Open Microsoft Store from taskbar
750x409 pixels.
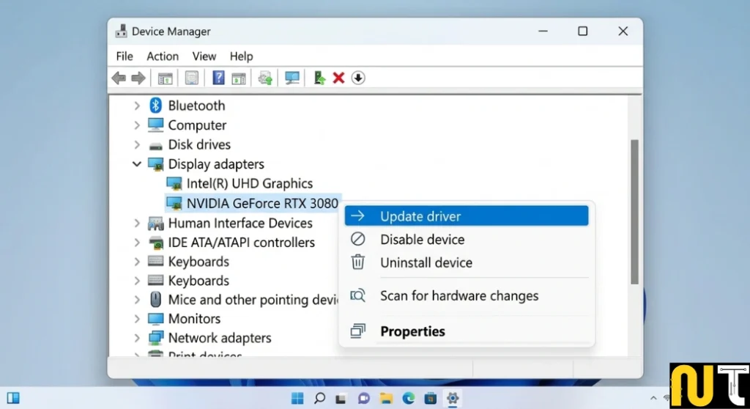coord(431,398)
